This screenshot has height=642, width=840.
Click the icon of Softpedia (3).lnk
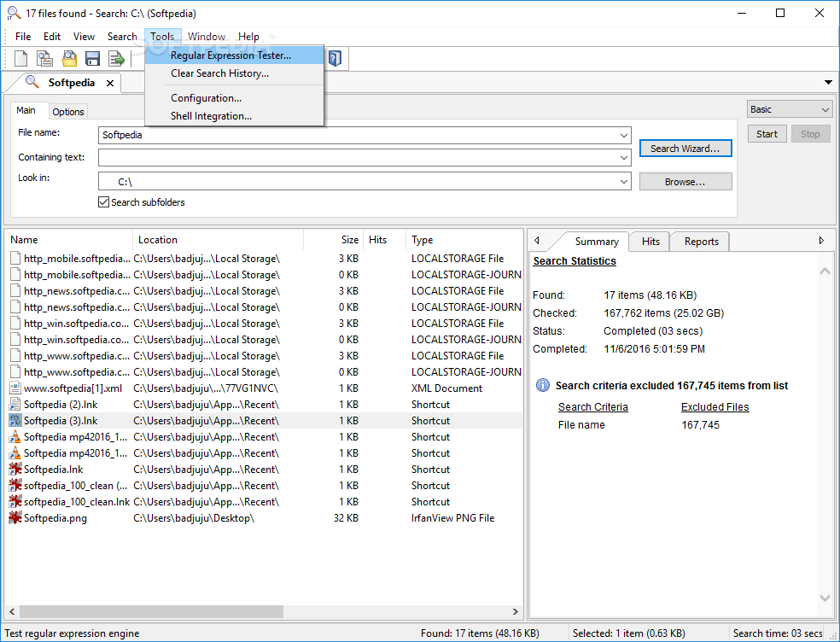(x=15, y=421)
